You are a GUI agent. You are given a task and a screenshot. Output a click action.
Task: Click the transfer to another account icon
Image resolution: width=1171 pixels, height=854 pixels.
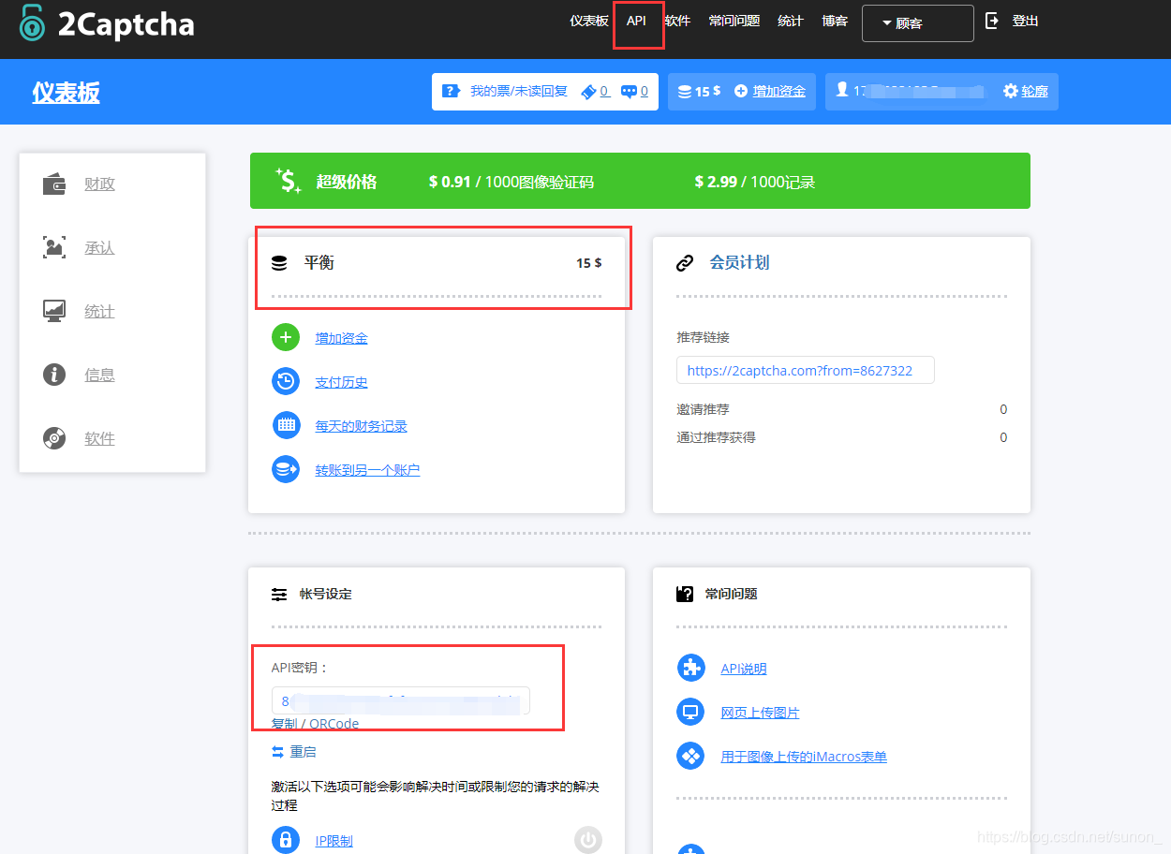(286, 470)
